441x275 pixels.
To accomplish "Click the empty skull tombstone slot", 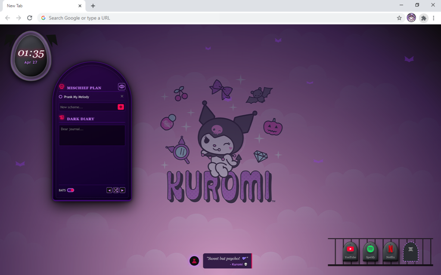I will coord(410,251).
